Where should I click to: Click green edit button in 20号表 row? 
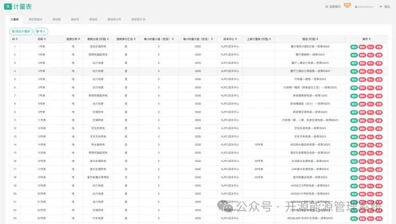354,194
